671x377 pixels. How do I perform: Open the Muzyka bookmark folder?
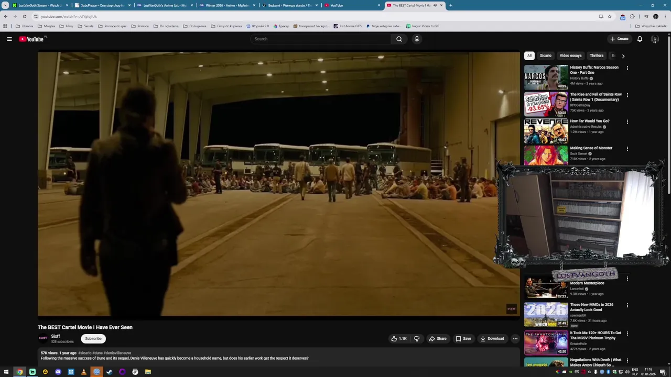point(46,26)
